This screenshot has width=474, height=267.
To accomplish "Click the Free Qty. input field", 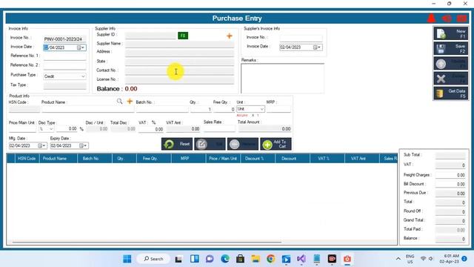I will point(224,109).
